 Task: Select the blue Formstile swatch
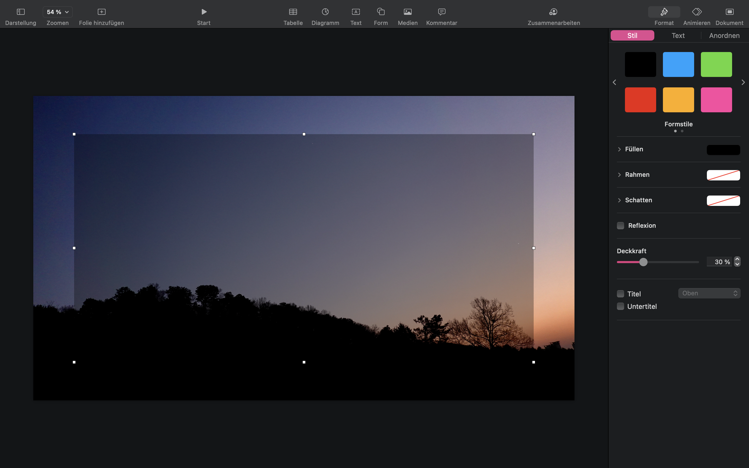coord(678,64)
